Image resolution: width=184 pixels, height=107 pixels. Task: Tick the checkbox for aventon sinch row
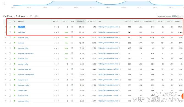(x=10, y=96)
